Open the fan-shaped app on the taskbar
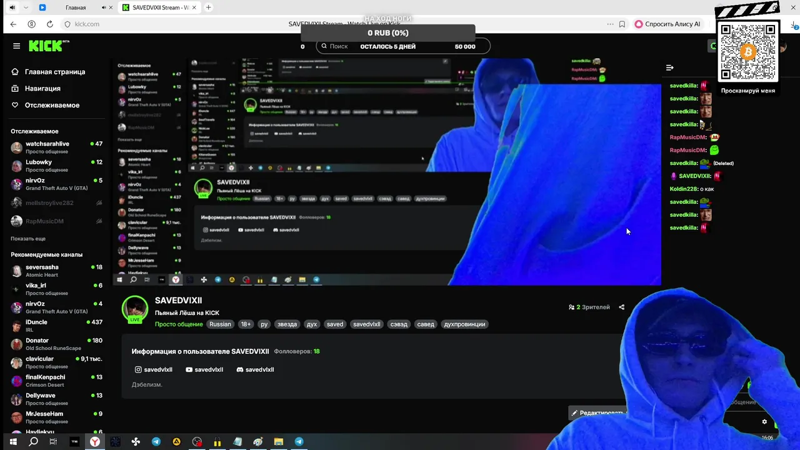 point(136,441)
